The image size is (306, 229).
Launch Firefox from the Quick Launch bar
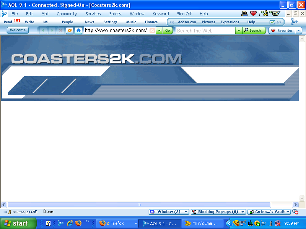click(78, 223)
